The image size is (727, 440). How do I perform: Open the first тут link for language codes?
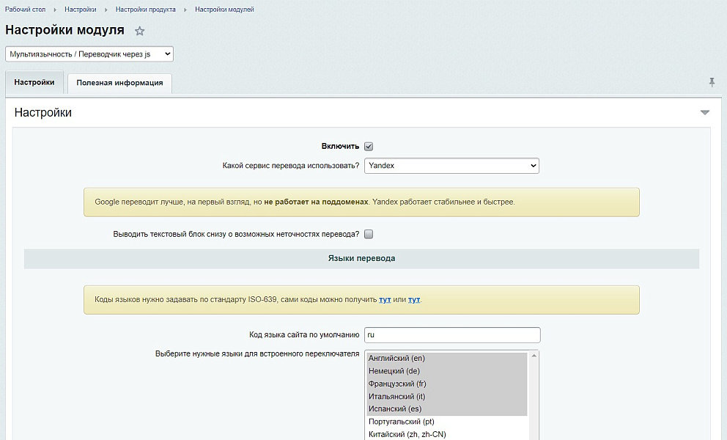385,300
